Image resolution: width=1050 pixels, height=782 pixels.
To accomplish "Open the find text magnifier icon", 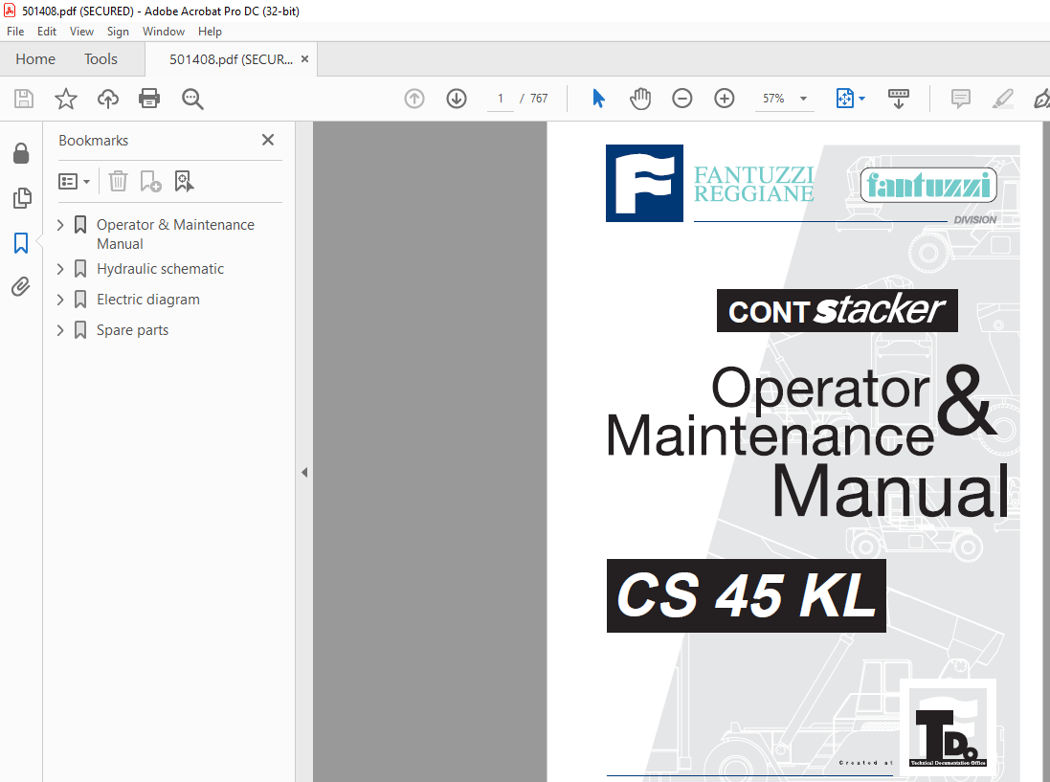I will click(x=192, y=99).
